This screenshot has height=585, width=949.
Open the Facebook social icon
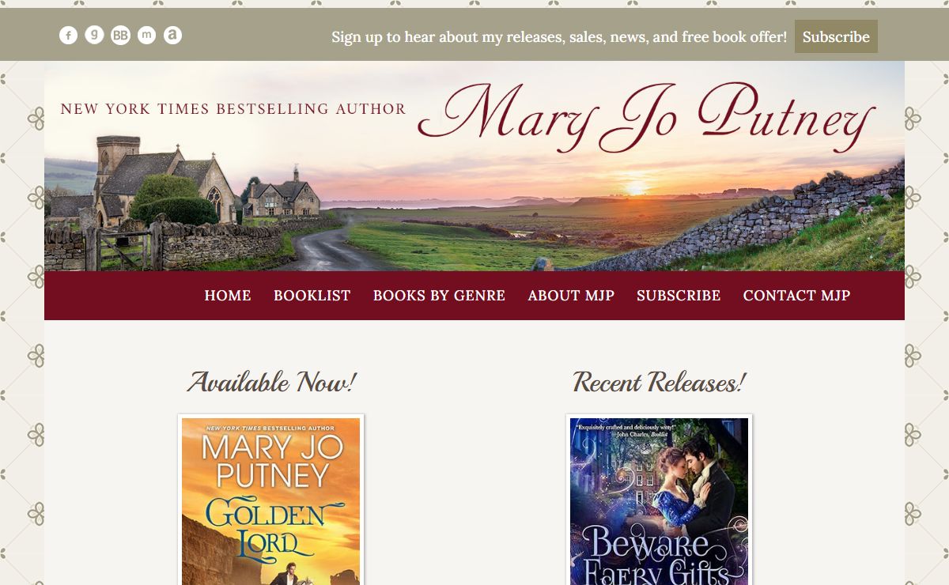69,35
